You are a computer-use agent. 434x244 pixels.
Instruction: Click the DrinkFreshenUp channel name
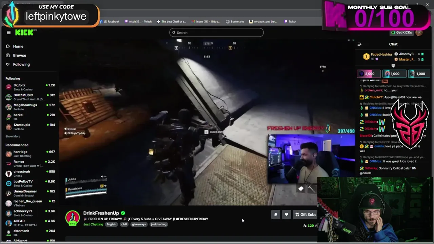tap(101, 213)
